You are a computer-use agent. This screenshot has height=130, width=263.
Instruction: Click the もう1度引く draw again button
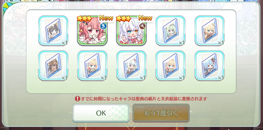click(x=161, y=113)
